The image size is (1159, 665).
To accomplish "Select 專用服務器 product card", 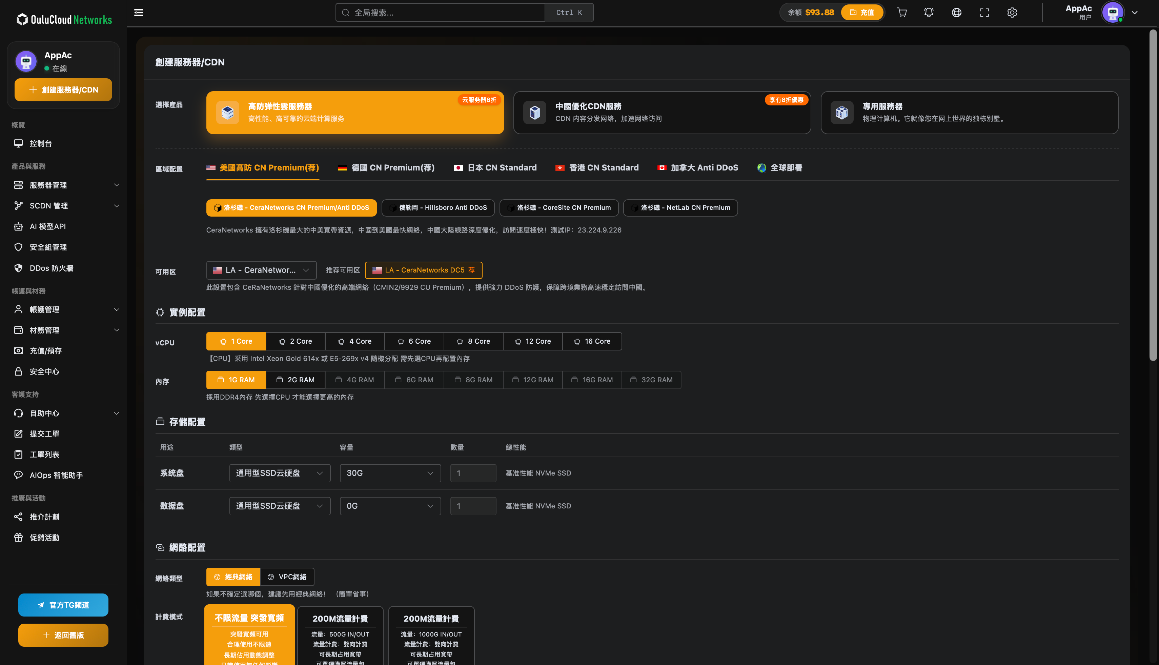I will tap(969, 112).
